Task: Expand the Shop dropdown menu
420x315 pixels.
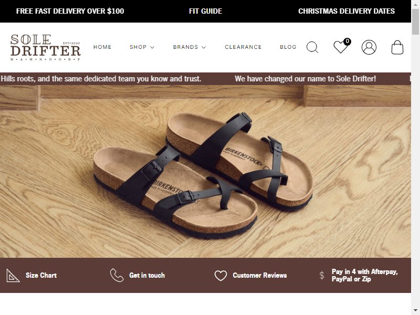Action: (x=142, y=47)
